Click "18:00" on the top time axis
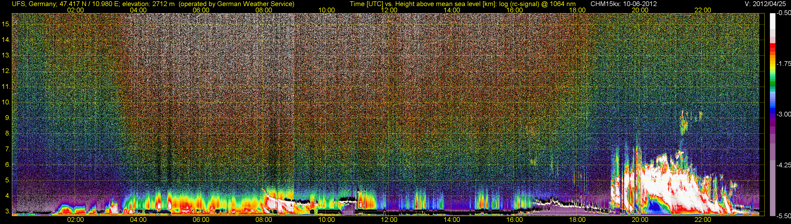 (x=577, y=10)
